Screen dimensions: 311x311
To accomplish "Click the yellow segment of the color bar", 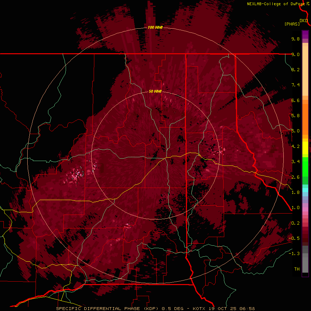I will pyautogui.click(x=305, y=148).
